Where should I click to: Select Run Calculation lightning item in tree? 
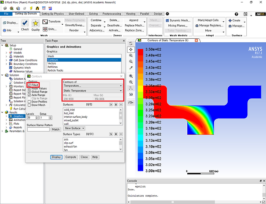click(18, 109)
